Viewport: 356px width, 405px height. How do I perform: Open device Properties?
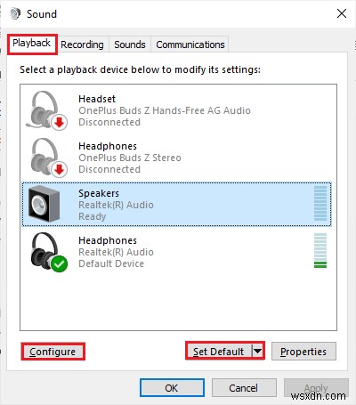(303, 352)
